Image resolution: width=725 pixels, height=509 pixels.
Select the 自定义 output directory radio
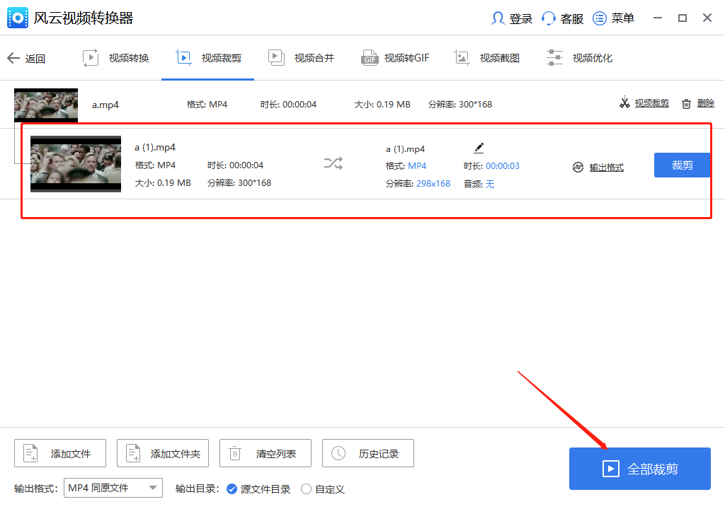306,488
